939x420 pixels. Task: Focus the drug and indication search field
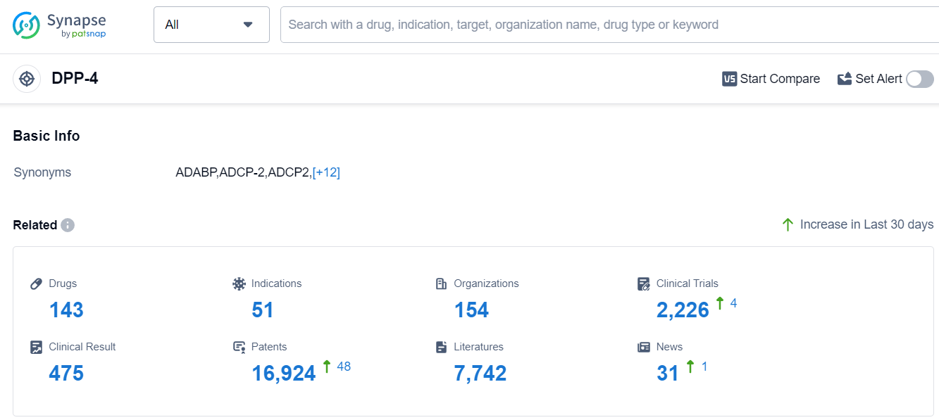click(606, 25)
